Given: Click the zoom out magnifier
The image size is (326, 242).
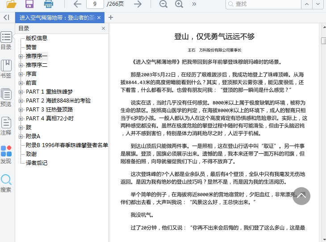Looking at the screenshot, I should (x=163, y=4).
